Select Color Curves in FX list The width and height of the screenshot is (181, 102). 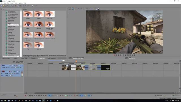click(x=10, y=43)
